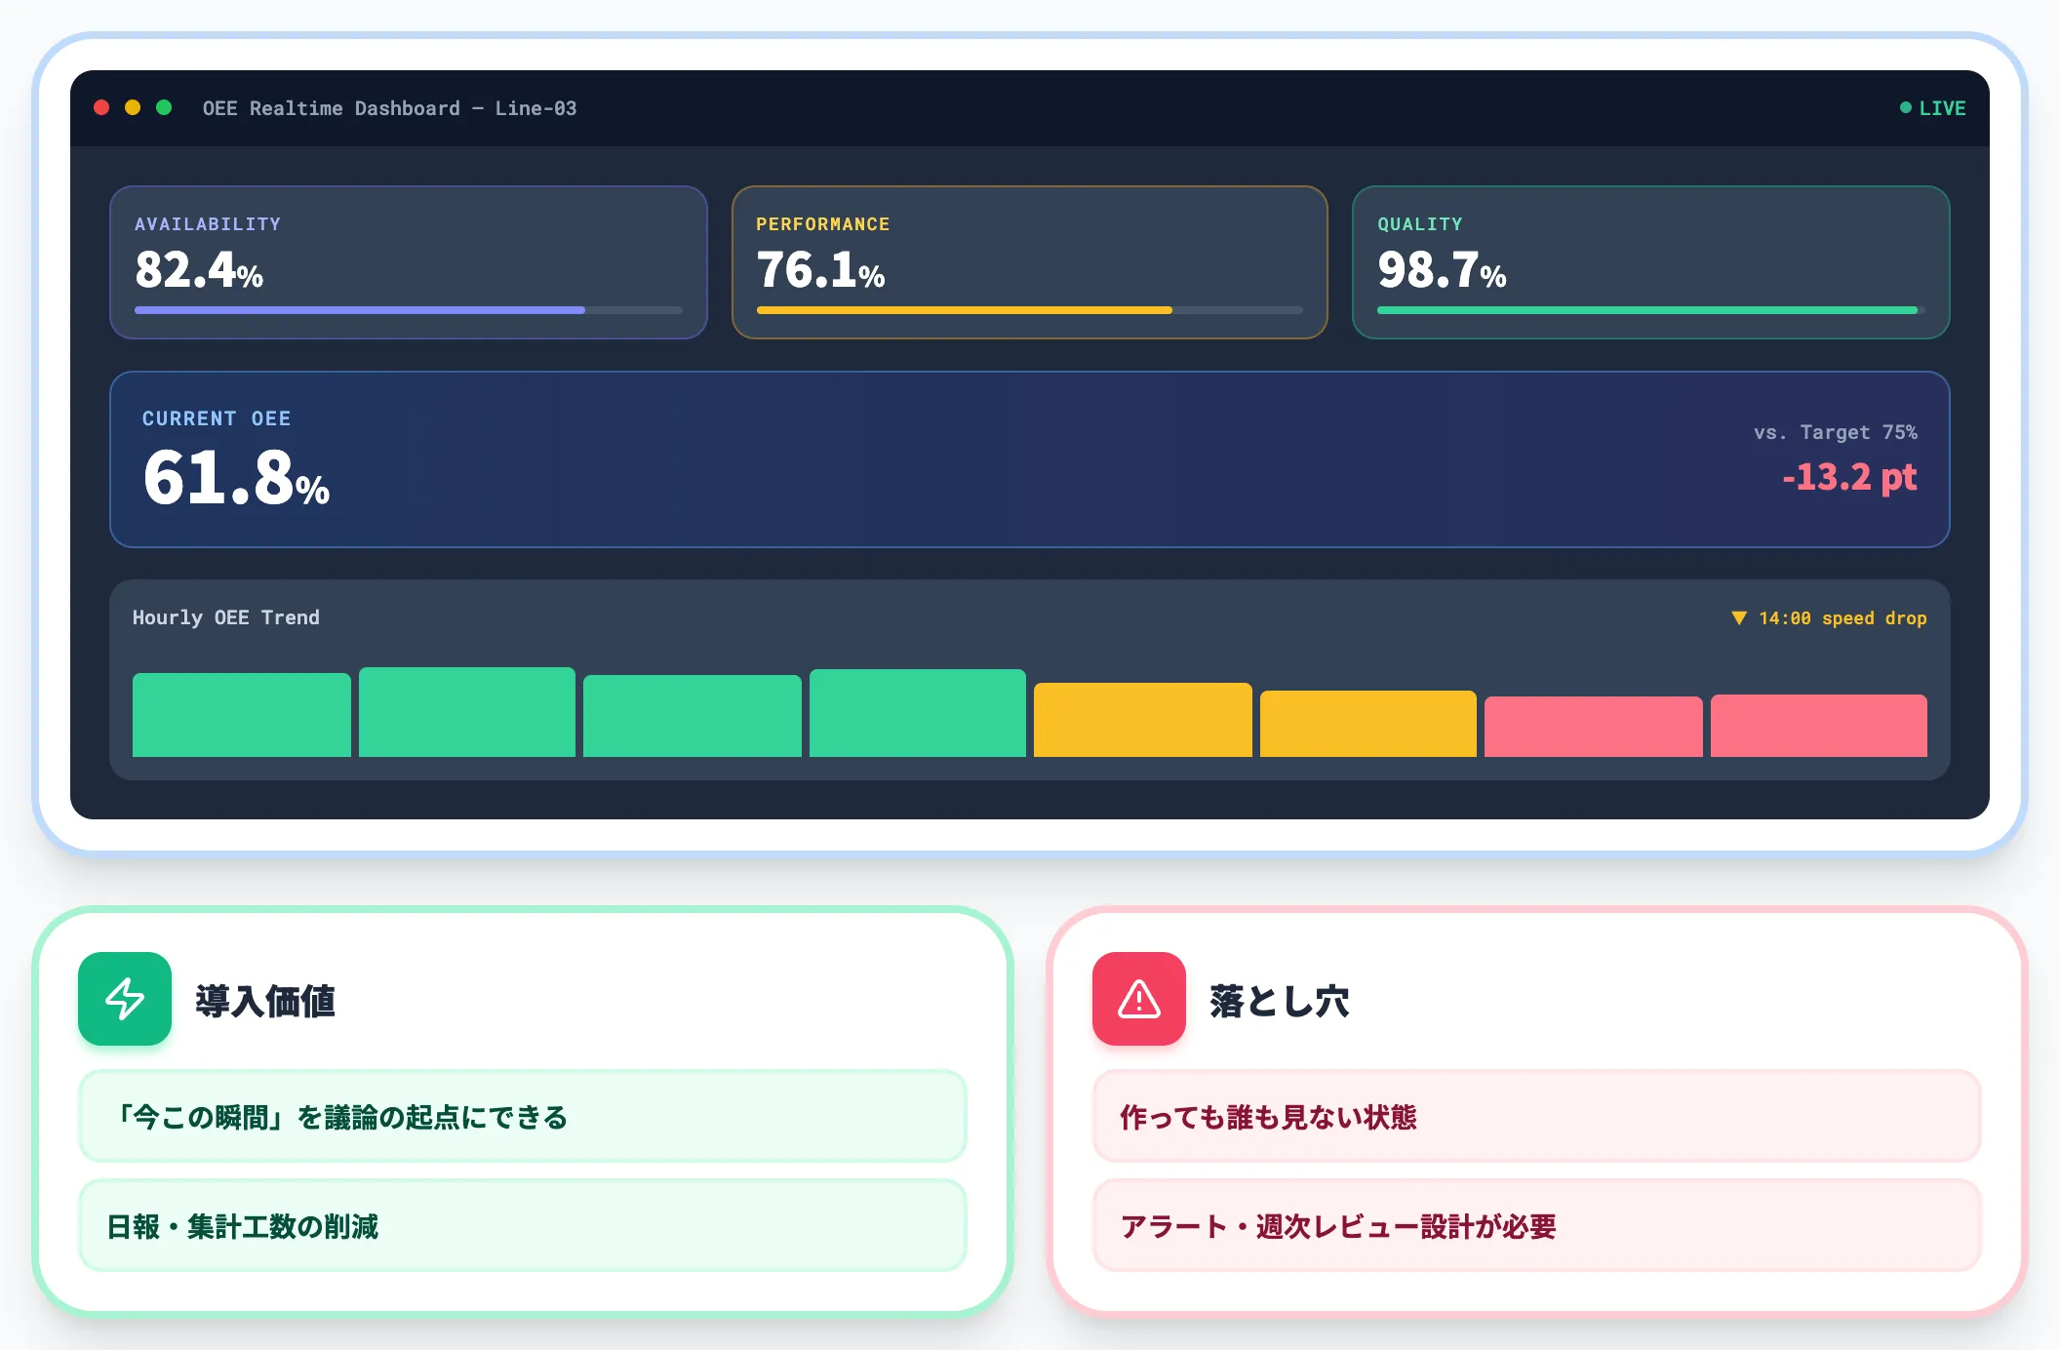Select the 日報・集計工数の削減 item

pos(523,1226)
